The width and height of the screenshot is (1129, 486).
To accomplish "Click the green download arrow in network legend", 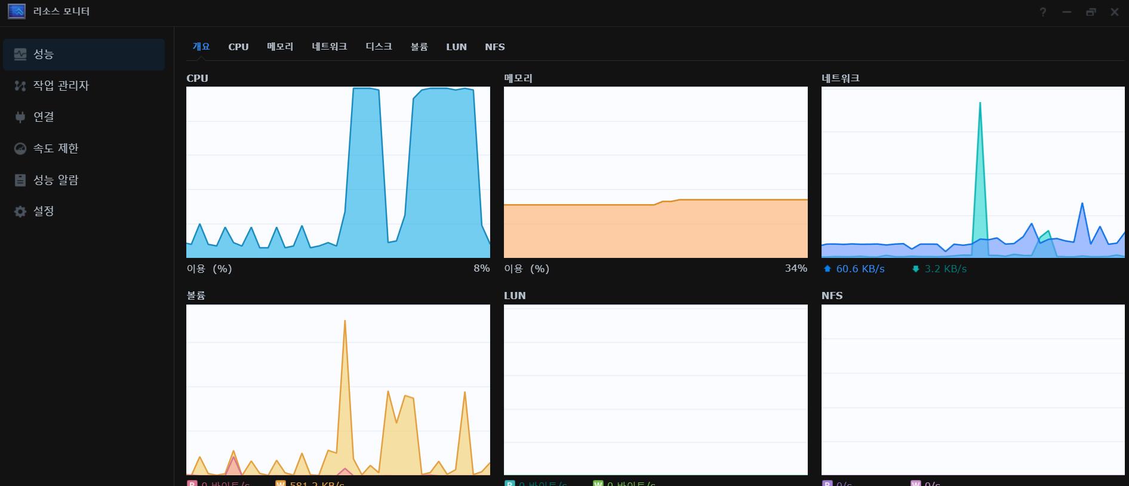I will tap(915, 269).
